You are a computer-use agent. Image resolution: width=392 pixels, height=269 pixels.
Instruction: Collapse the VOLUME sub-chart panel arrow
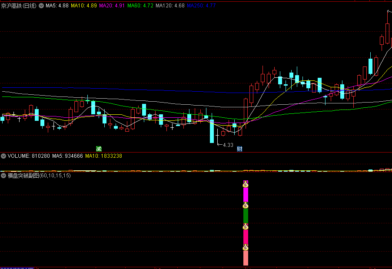[3, 156]
